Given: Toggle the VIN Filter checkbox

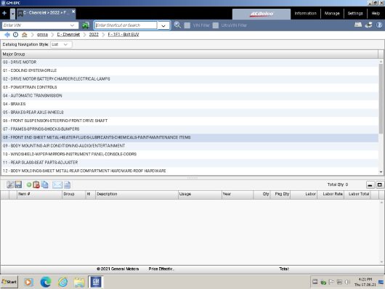Looking at the screenshot, I should click(187, 25).
